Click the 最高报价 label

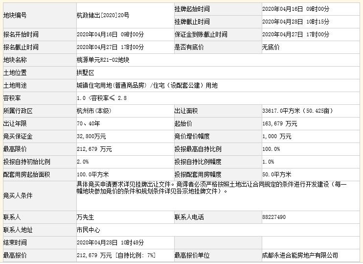tap(15, 255)
